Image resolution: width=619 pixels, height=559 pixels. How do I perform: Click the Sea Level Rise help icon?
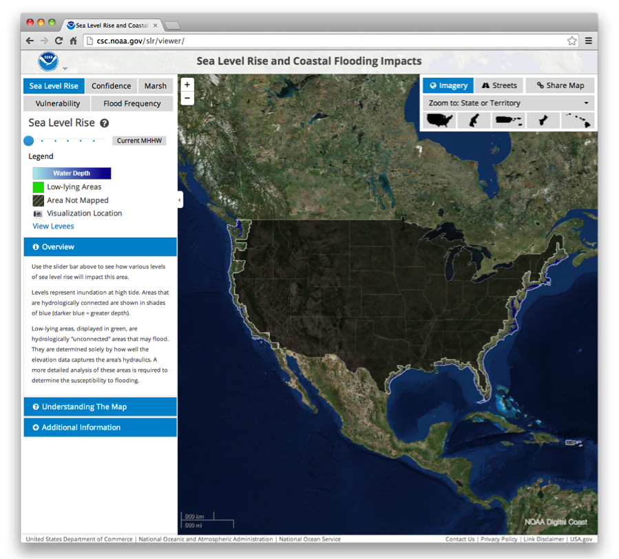coord(105,123)
